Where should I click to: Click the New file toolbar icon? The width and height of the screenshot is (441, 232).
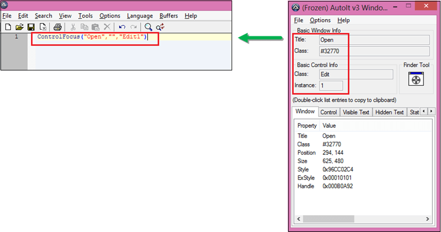click(8, 27)
